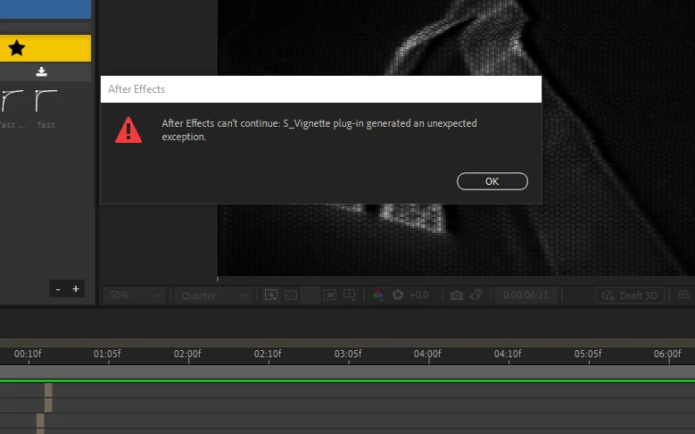Click the 03:05f mark on time ruler
Image resolution: width=695 pixels, height=434 pixels.
coord(348,355)
